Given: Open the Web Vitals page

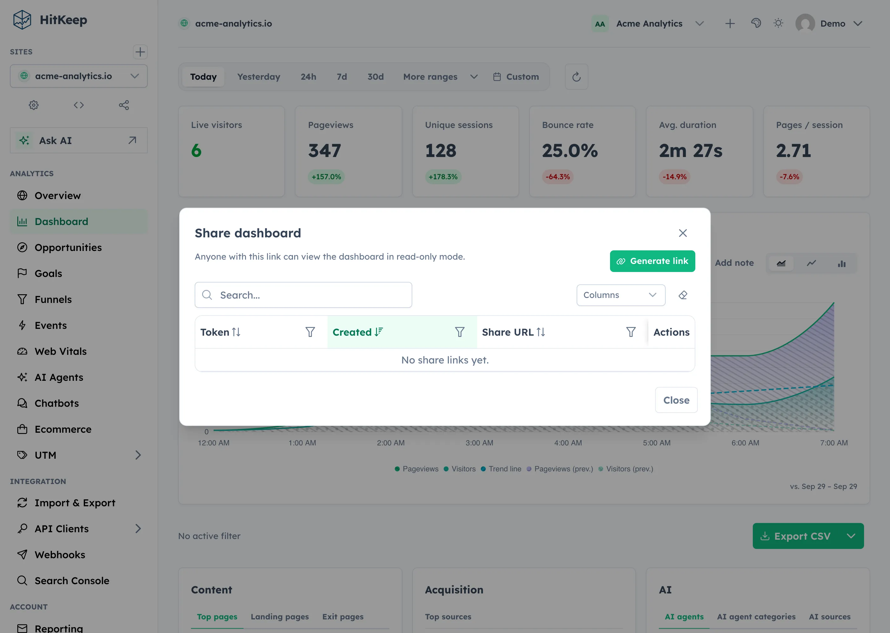Looking at the screenshot, I should (x=79, y=351).
